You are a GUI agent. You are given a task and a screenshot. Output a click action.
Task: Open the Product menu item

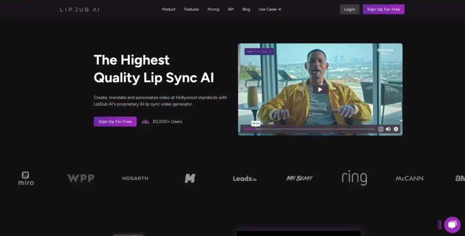tap(168, 10)
